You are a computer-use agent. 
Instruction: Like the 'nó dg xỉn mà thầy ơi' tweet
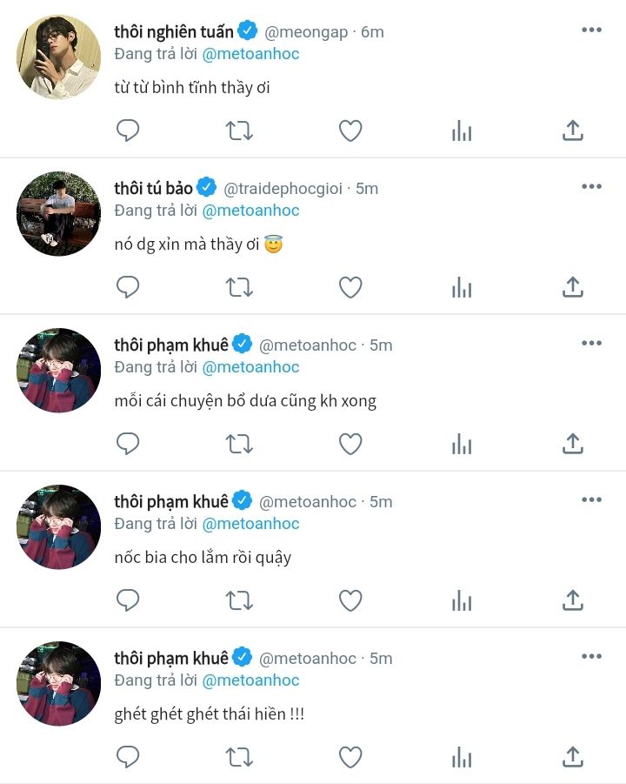pyautogui.click(x=350, y=287)
